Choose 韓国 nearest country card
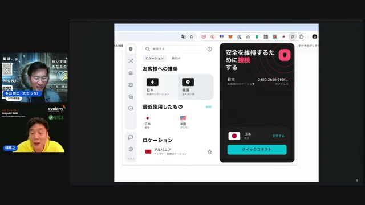Viewport: 365px width, 205px height. point(196,87)
